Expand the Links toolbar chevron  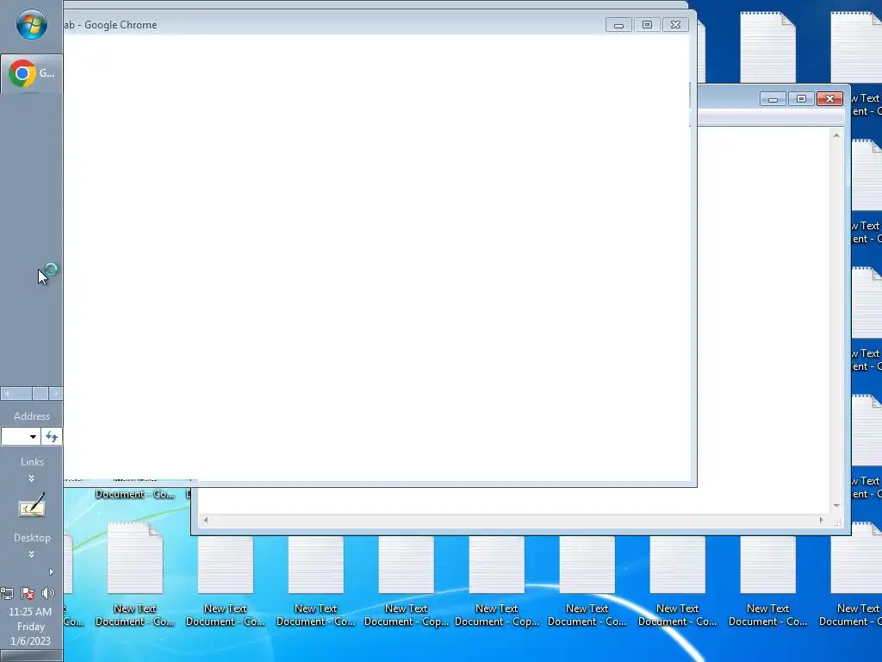pyautogui.click(x=32, y=478)
